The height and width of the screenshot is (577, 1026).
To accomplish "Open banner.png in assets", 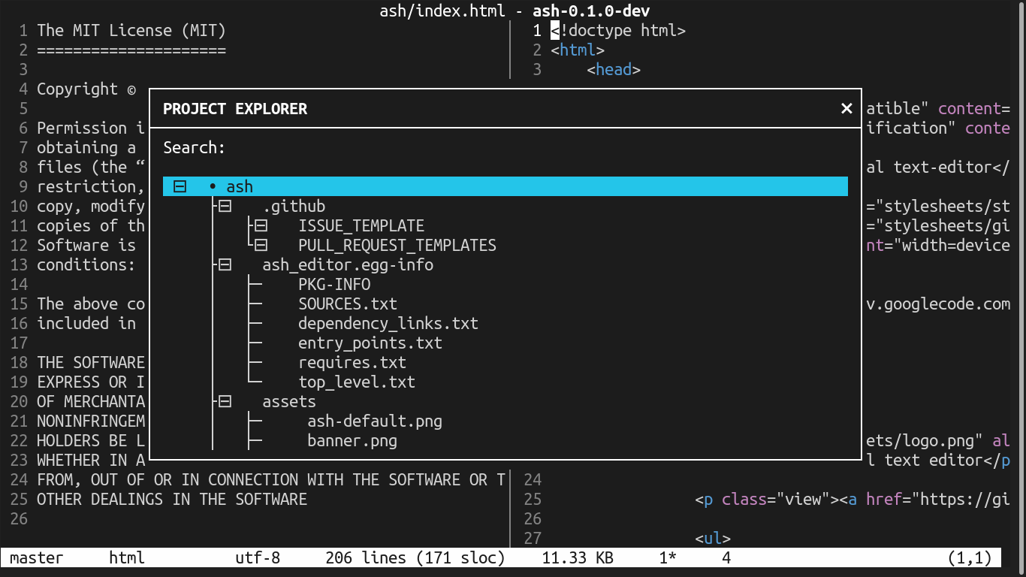I will tap(352, 440).
